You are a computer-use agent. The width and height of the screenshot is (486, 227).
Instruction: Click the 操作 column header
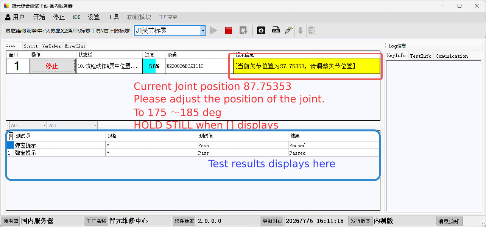(53, 55)
